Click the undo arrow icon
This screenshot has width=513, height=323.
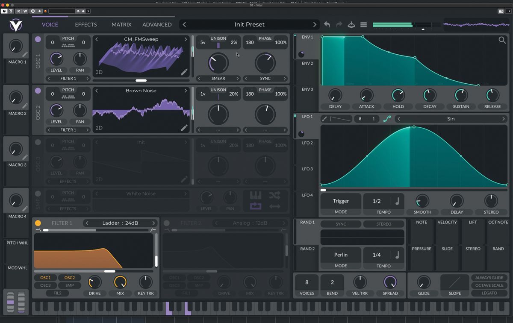pyautogui.click(x=327, y=25)
